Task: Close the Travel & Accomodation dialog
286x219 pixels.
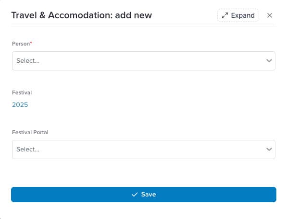Action: click(x=269, y=15)
